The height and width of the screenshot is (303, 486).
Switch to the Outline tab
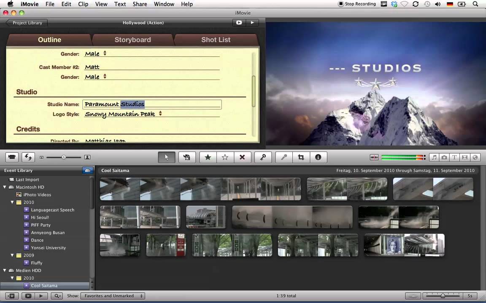tap(49, 40)
